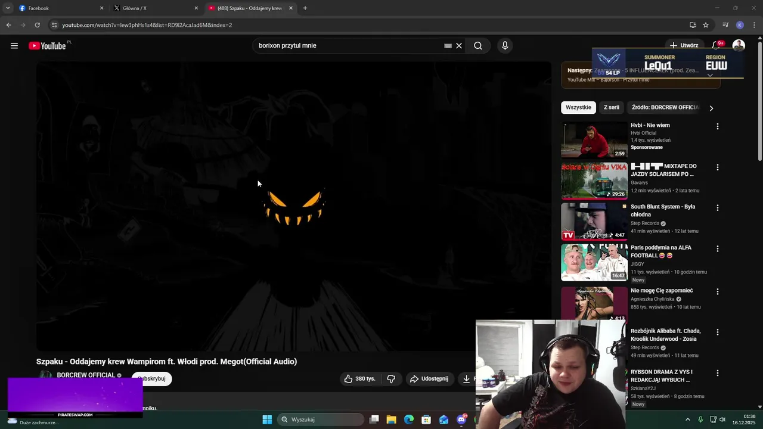Click the video player to pause
This screenshot has width=763, height=429.
coord(294,206)
